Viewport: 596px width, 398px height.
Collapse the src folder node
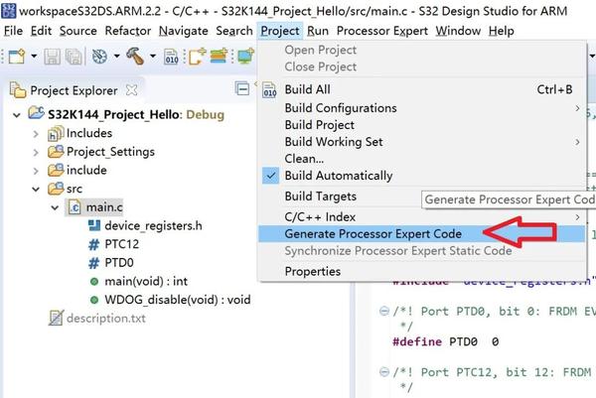pos(36,189)
